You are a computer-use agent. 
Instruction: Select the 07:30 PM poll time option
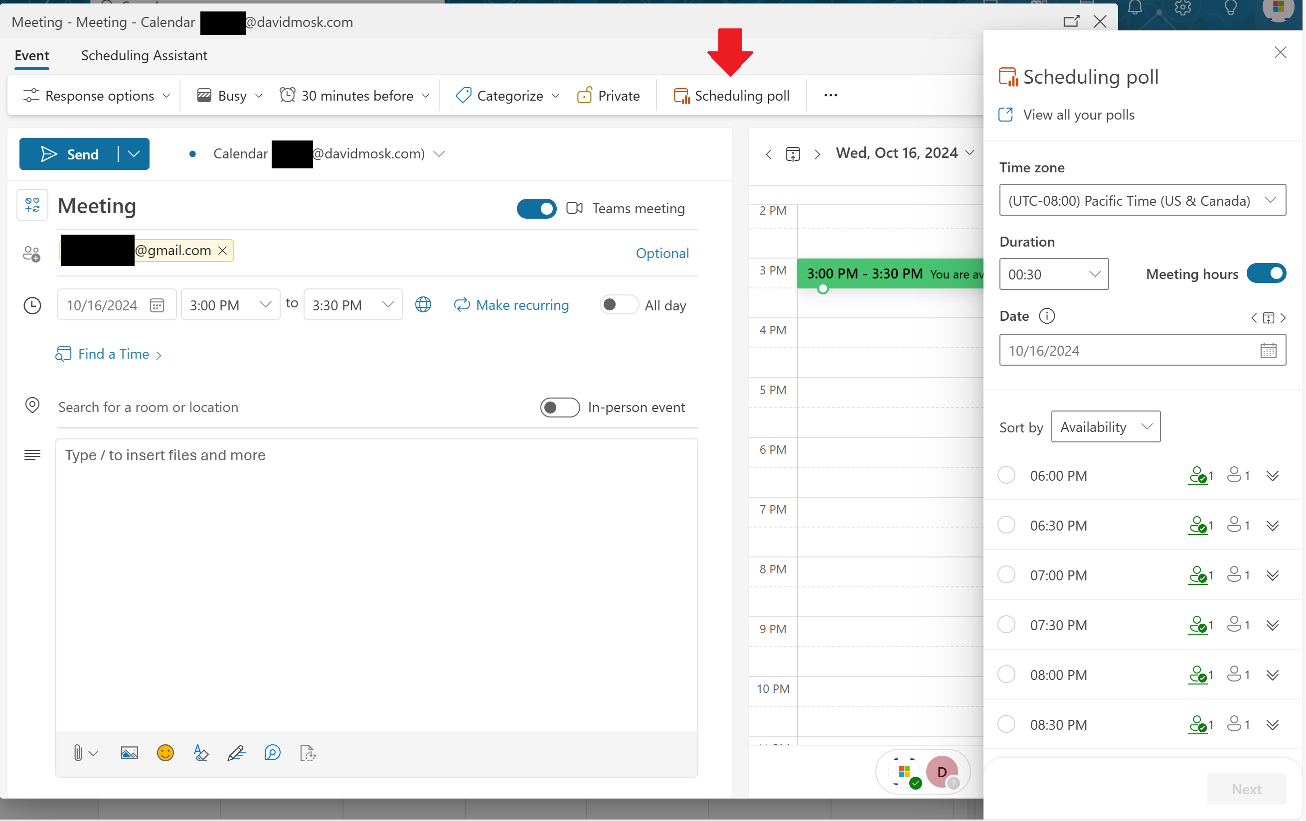pos(1006,624)
